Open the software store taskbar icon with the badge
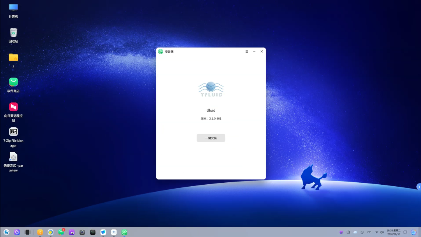421x237 pixels. 61,232
